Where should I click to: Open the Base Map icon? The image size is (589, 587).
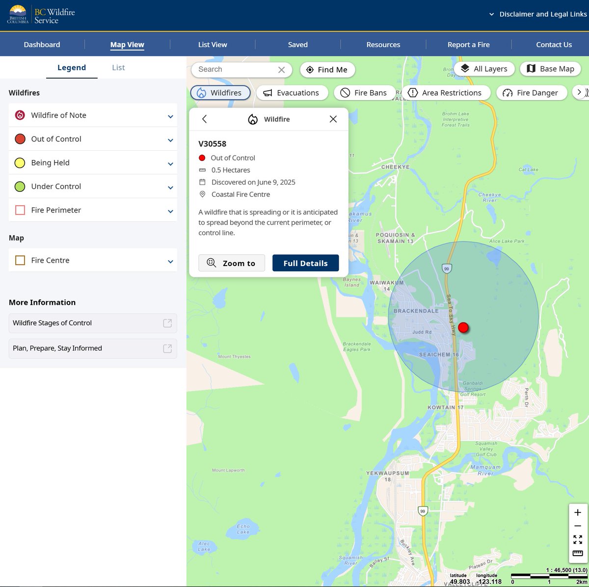(532, 69)
